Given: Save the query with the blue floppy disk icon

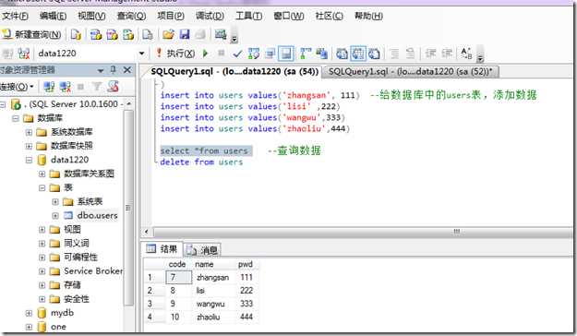Looking at the screenshot, I should click(185, 34).
